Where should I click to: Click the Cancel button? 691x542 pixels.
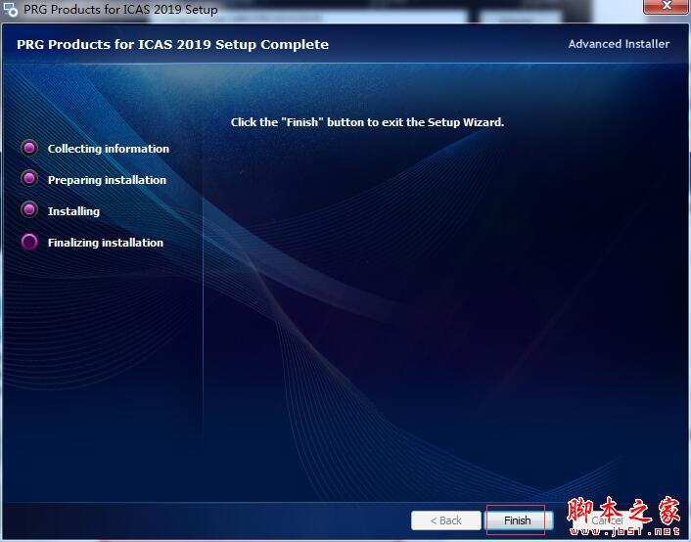[607, 520]
